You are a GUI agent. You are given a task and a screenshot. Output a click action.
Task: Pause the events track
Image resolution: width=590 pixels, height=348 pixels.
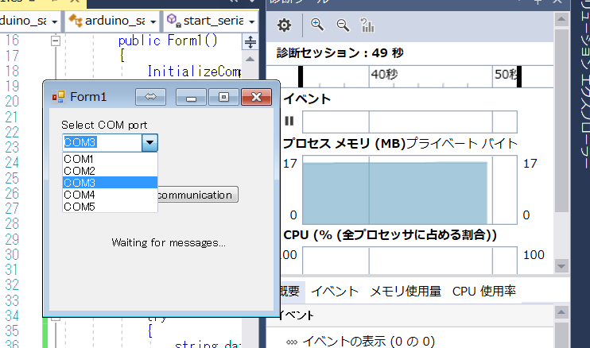[289, 121]
